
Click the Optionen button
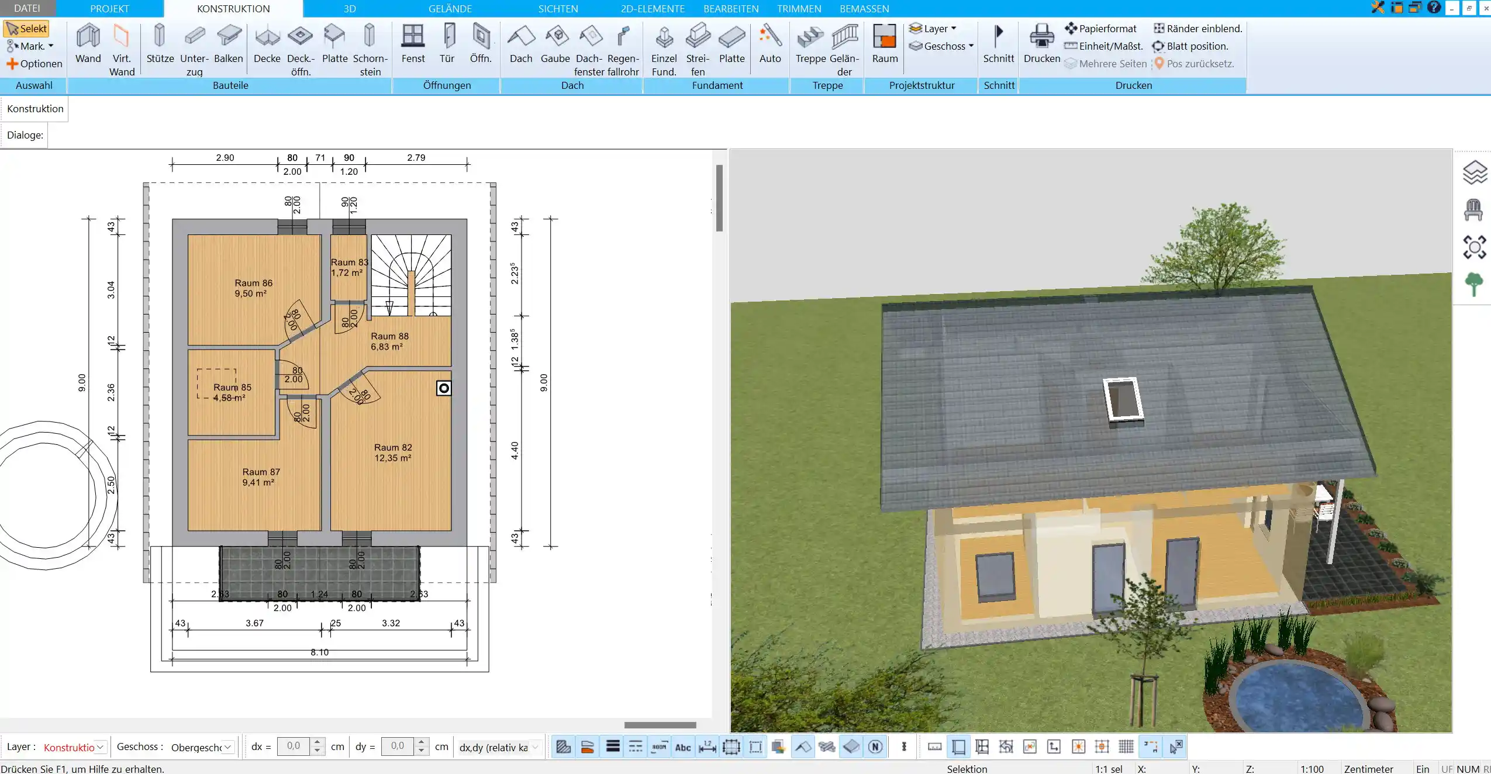pyautogui.click(x=34, y=64)
